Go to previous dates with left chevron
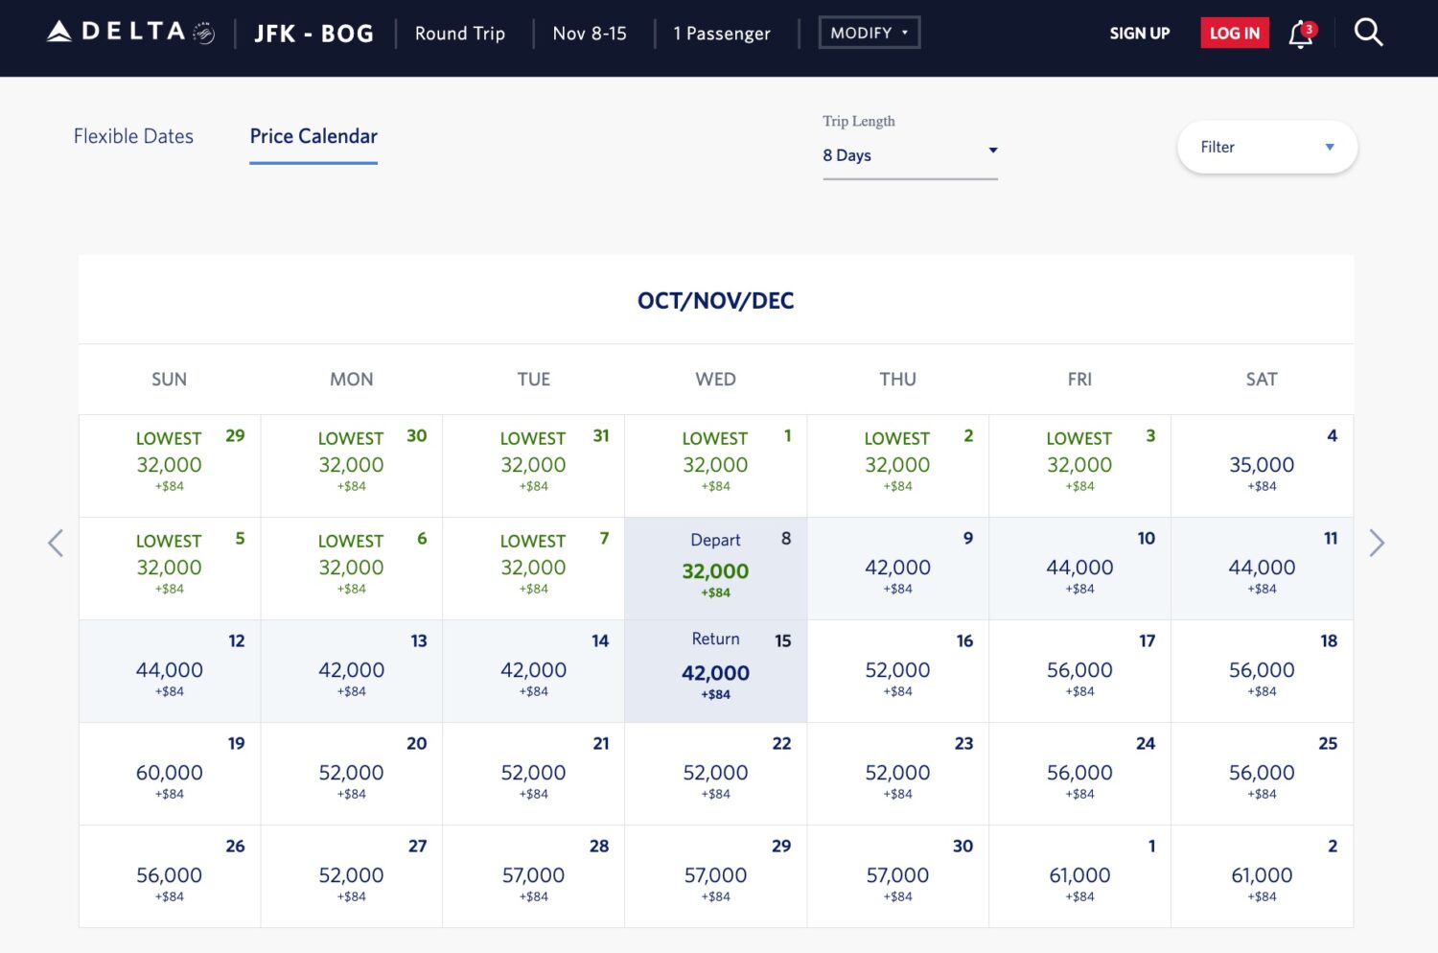 point(55,543)
